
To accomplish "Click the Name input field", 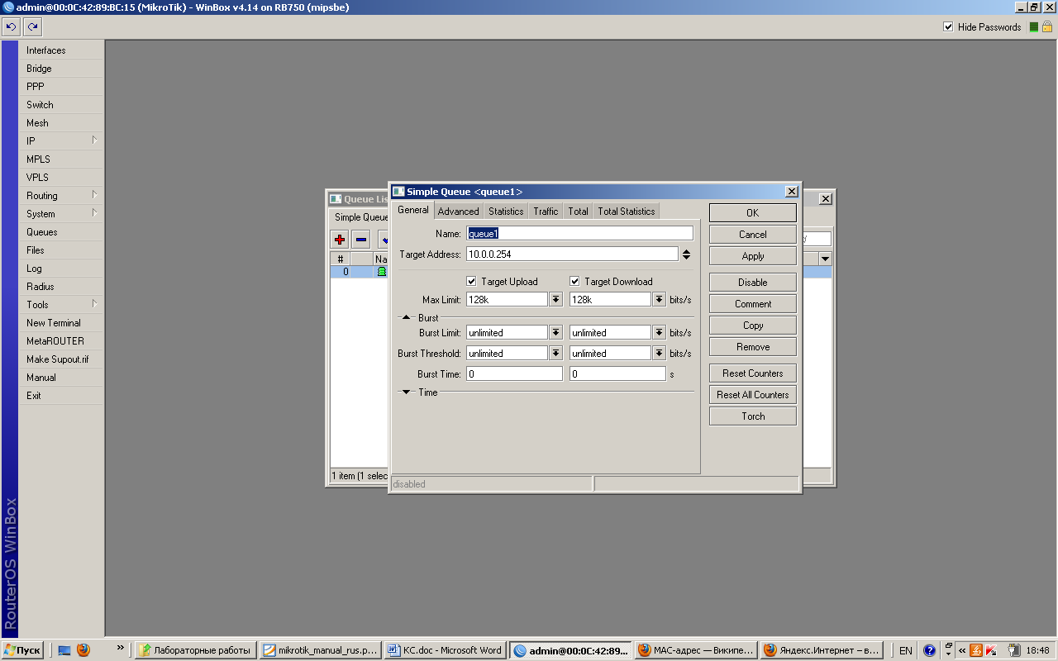I will coord(579,234).
